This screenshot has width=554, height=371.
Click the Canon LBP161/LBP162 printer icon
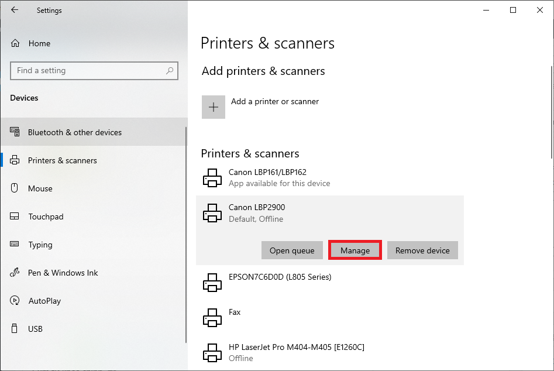click(212, 177)
